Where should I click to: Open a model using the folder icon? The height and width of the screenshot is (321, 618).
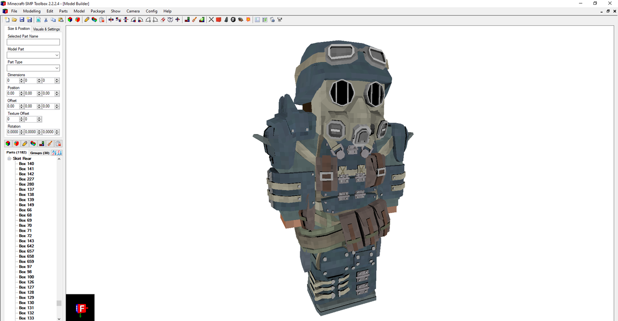click(14, 20)
